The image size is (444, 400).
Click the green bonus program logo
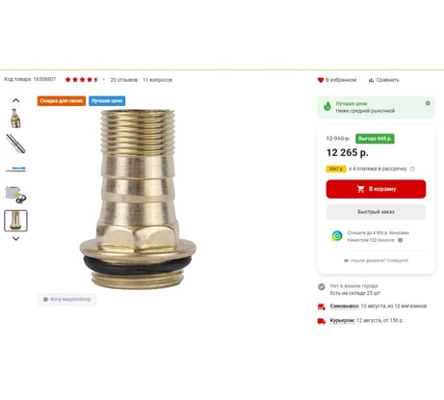coord(337,236)
